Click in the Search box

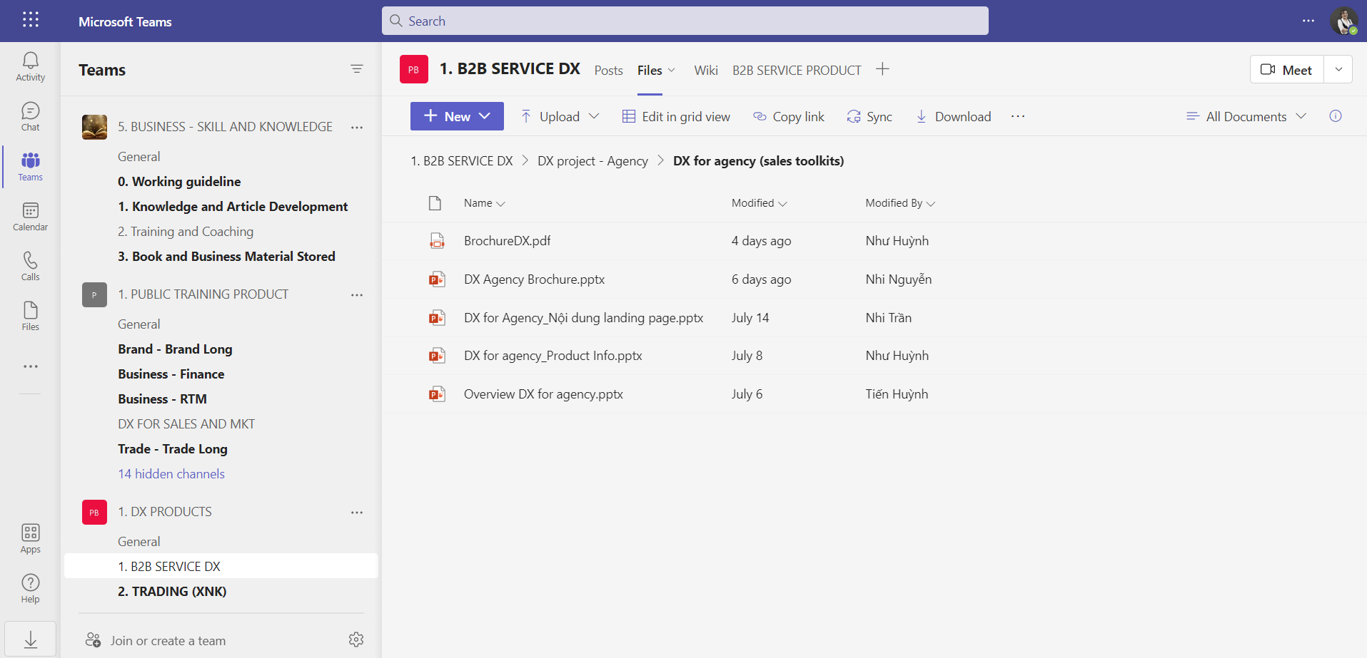[685, 21]
